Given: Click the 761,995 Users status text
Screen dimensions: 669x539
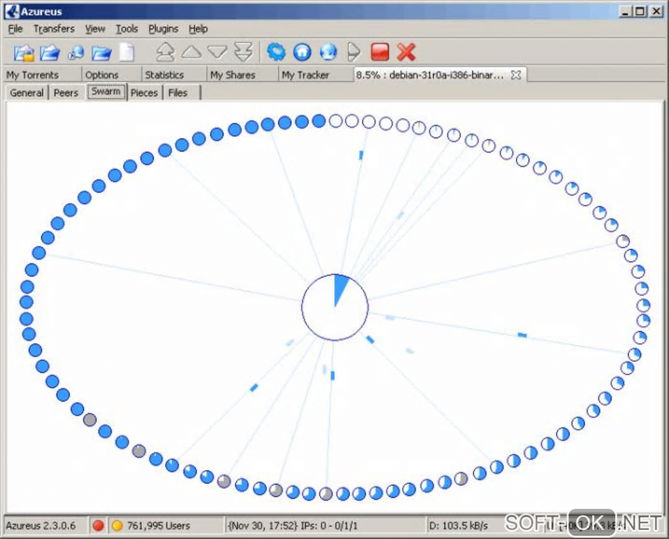Looking at the screenshot, I should (158, 526).
